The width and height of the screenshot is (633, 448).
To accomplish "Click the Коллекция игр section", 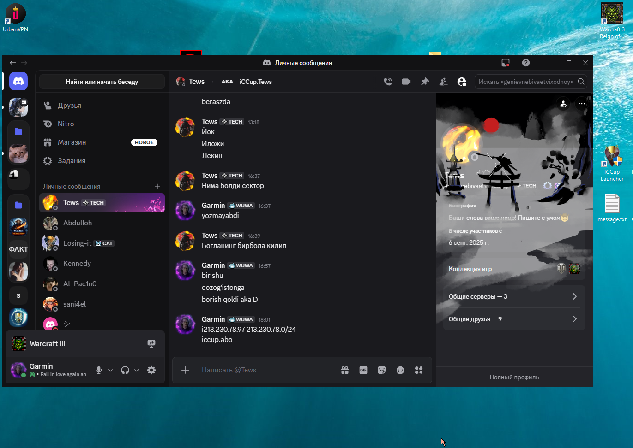I will 514,269.
